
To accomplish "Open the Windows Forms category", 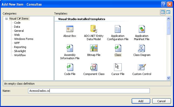I will click(x=23, y=39).
